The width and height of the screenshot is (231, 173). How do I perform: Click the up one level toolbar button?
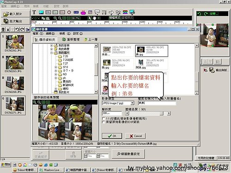(x=91, y=40)
